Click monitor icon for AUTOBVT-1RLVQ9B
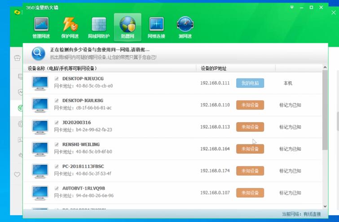This screenshot has height=222, width=339. 40,193
